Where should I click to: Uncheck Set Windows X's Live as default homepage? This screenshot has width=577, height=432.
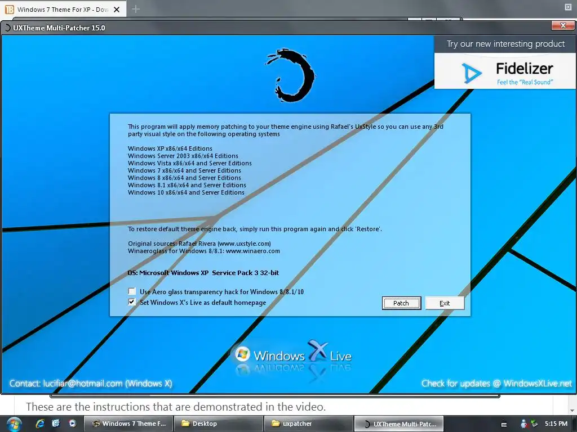pyautogui.click(x=132, y=302)
